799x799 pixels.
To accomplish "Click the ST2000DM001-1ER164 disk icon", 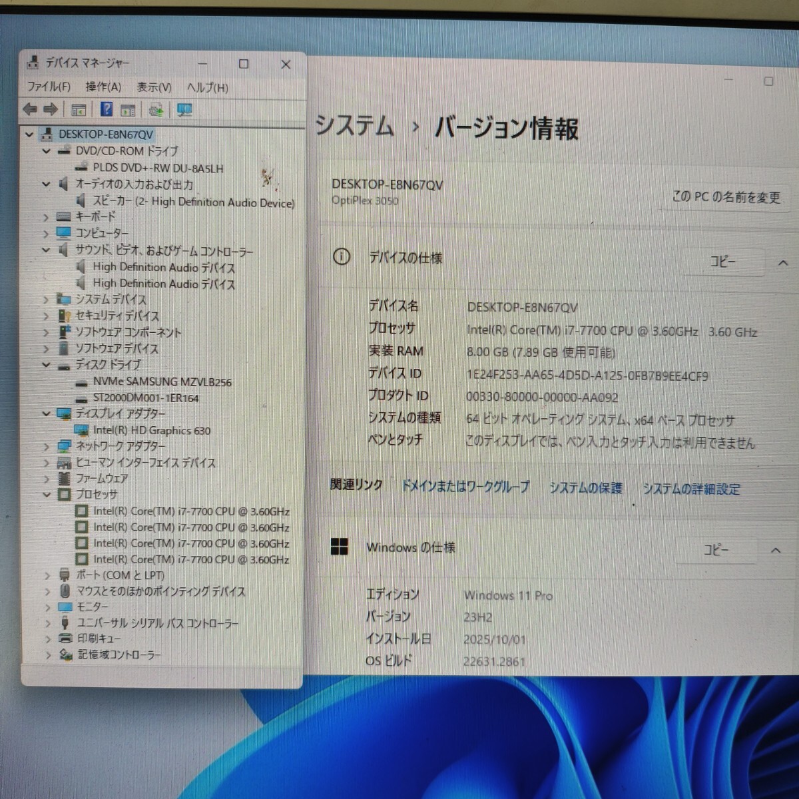I will click(82, 399).
